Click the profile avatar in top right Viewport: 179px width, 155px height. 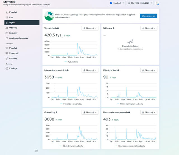click(x=157, y=3)
